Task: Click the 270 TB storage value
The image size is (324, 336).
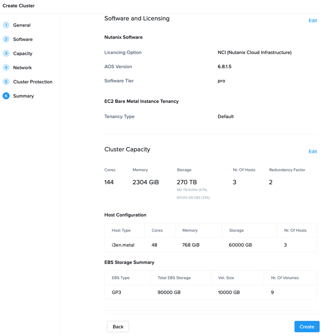Action: coord(187,182)
